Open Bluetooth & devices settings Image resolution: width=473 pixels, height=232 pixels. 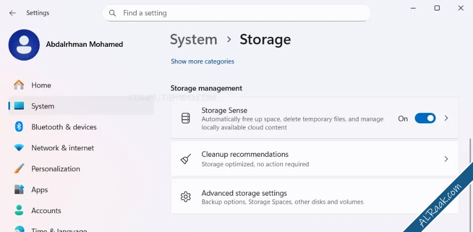pyautogui.click(x=82, y=127)
